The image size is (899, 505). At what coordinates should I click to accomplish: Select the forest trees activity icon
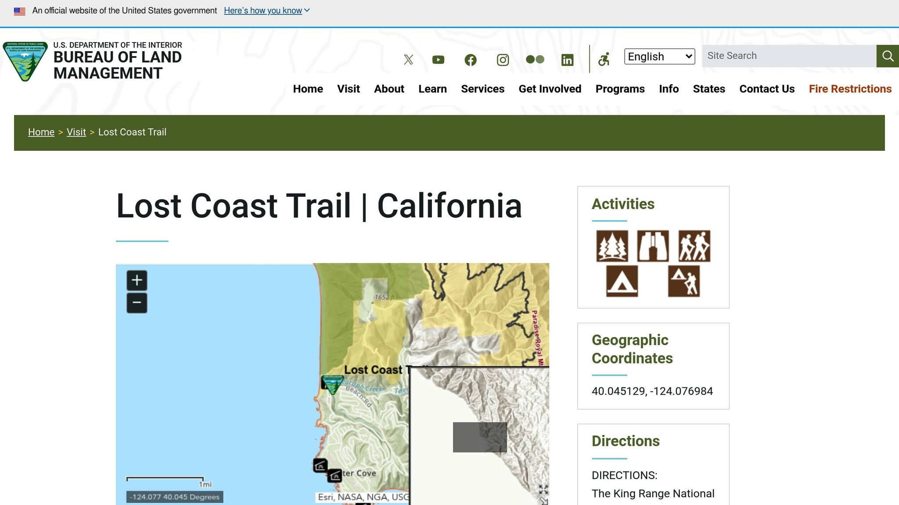pos(612,246)
